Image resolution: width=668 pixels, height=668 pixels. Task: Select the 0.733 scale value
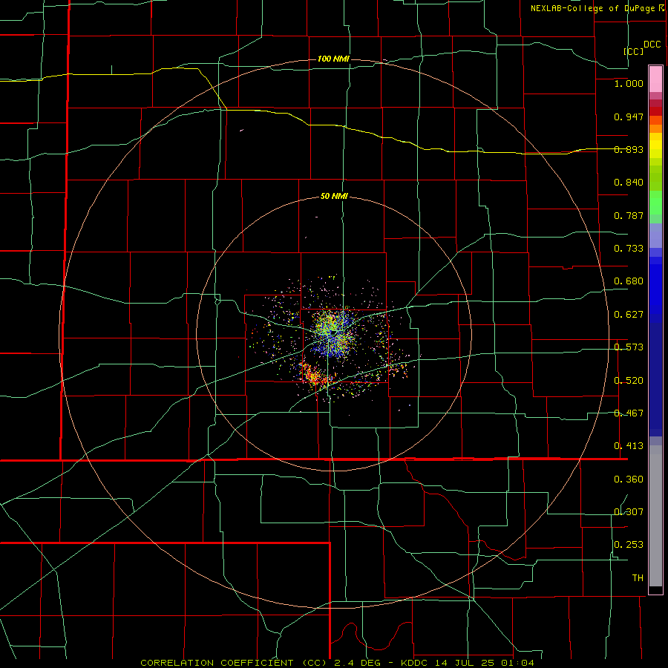pos(629,249)
